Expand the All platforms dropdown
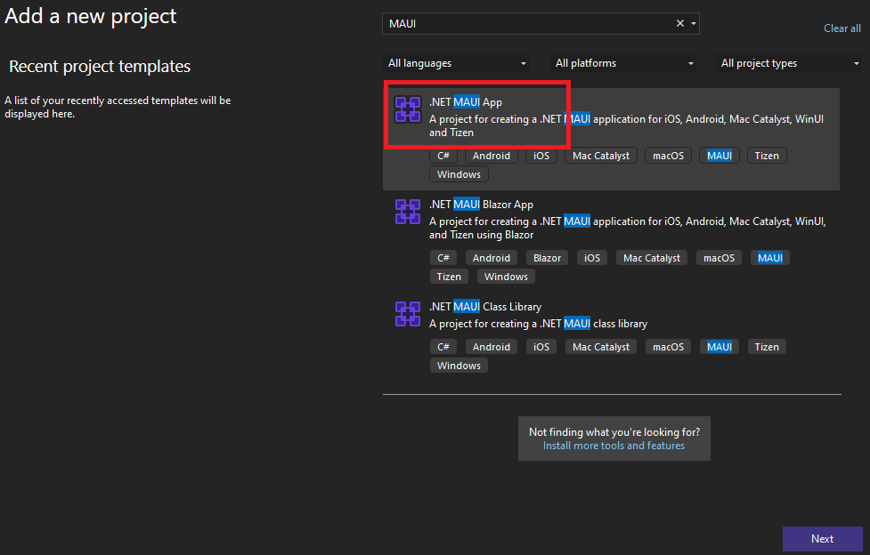Image resolution: width=870 pixels, height=555 pixels. pyautogui.click(x=624, y=63)
